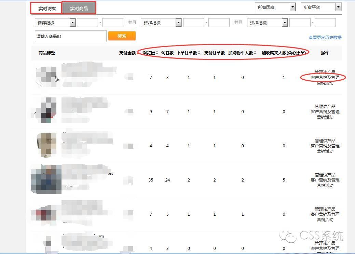355x254 pixels.
Task: Click the 访客数 sort arrows
Action: pos(167,53)
